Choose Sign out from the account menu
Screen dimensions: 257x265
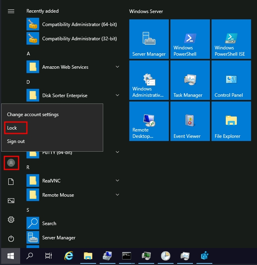(x=16, y=141)
